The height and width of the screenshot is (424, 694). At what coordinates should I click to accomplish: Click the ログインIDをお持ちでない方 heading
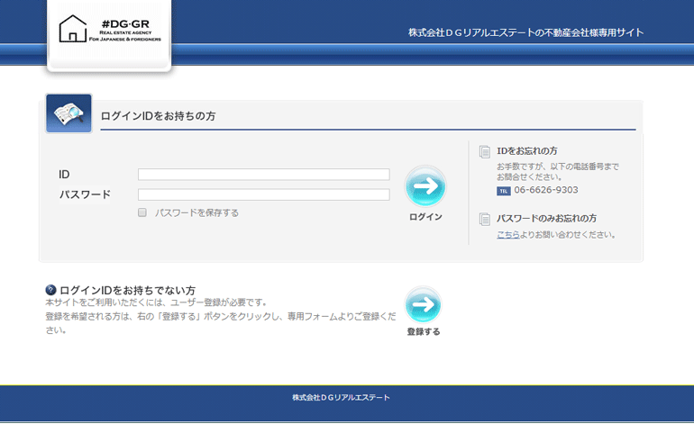point(127,291)
